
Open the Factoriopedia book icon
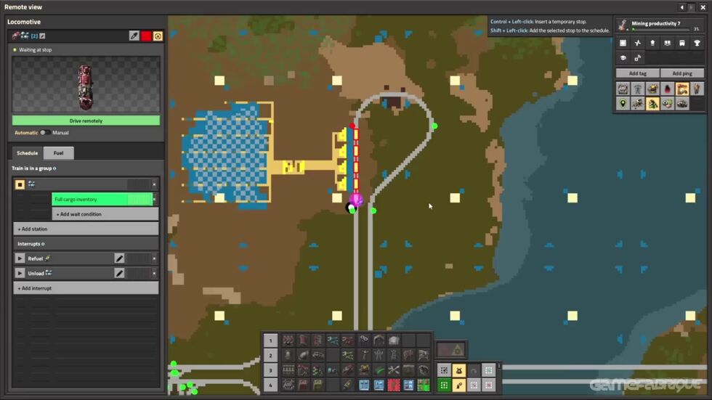[667, 43]
